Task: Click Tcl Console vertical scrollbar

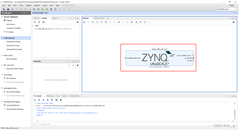Action: point(235,114)
